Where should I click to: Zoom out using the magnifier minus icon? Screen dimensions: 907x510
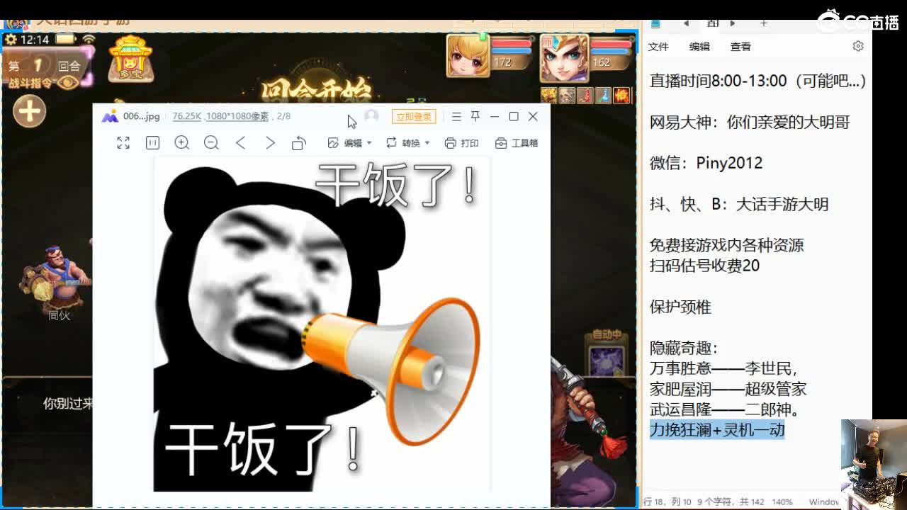(211, 143)
